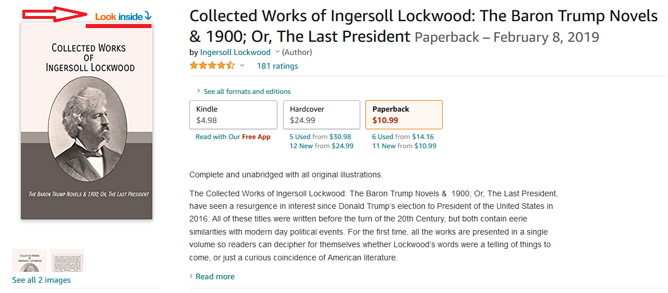Viewport: 668px width, 293px height.
Task: Open the 181 ratings link
Action: click(277, 66)
